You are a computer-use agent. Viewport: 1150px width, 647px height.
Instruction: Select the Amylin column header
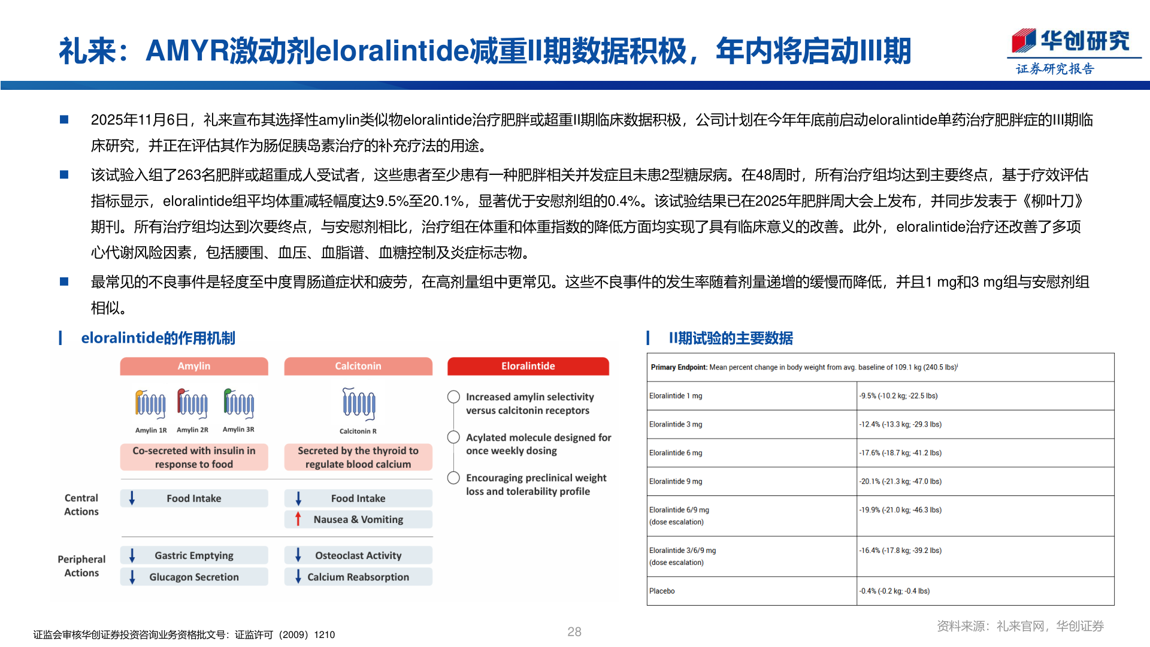click(193, 366)
